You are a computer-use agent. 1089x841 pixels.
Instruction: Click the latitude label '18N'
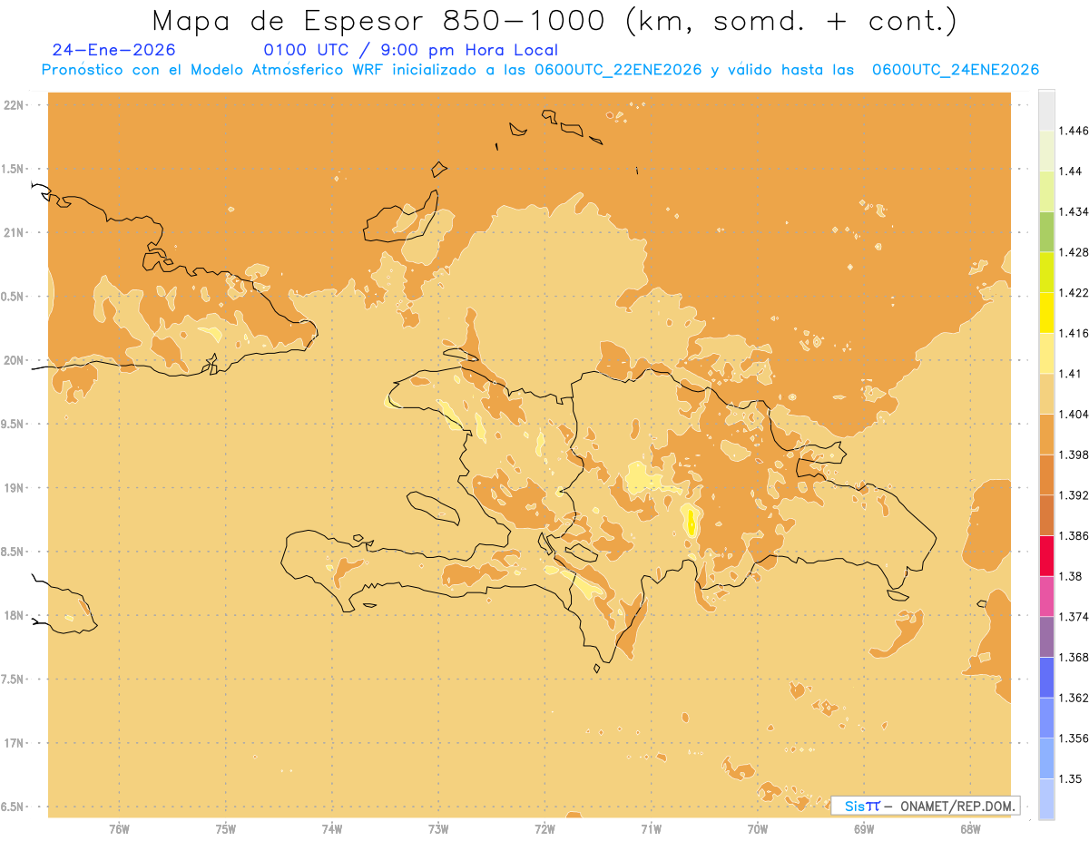(15, 615)
